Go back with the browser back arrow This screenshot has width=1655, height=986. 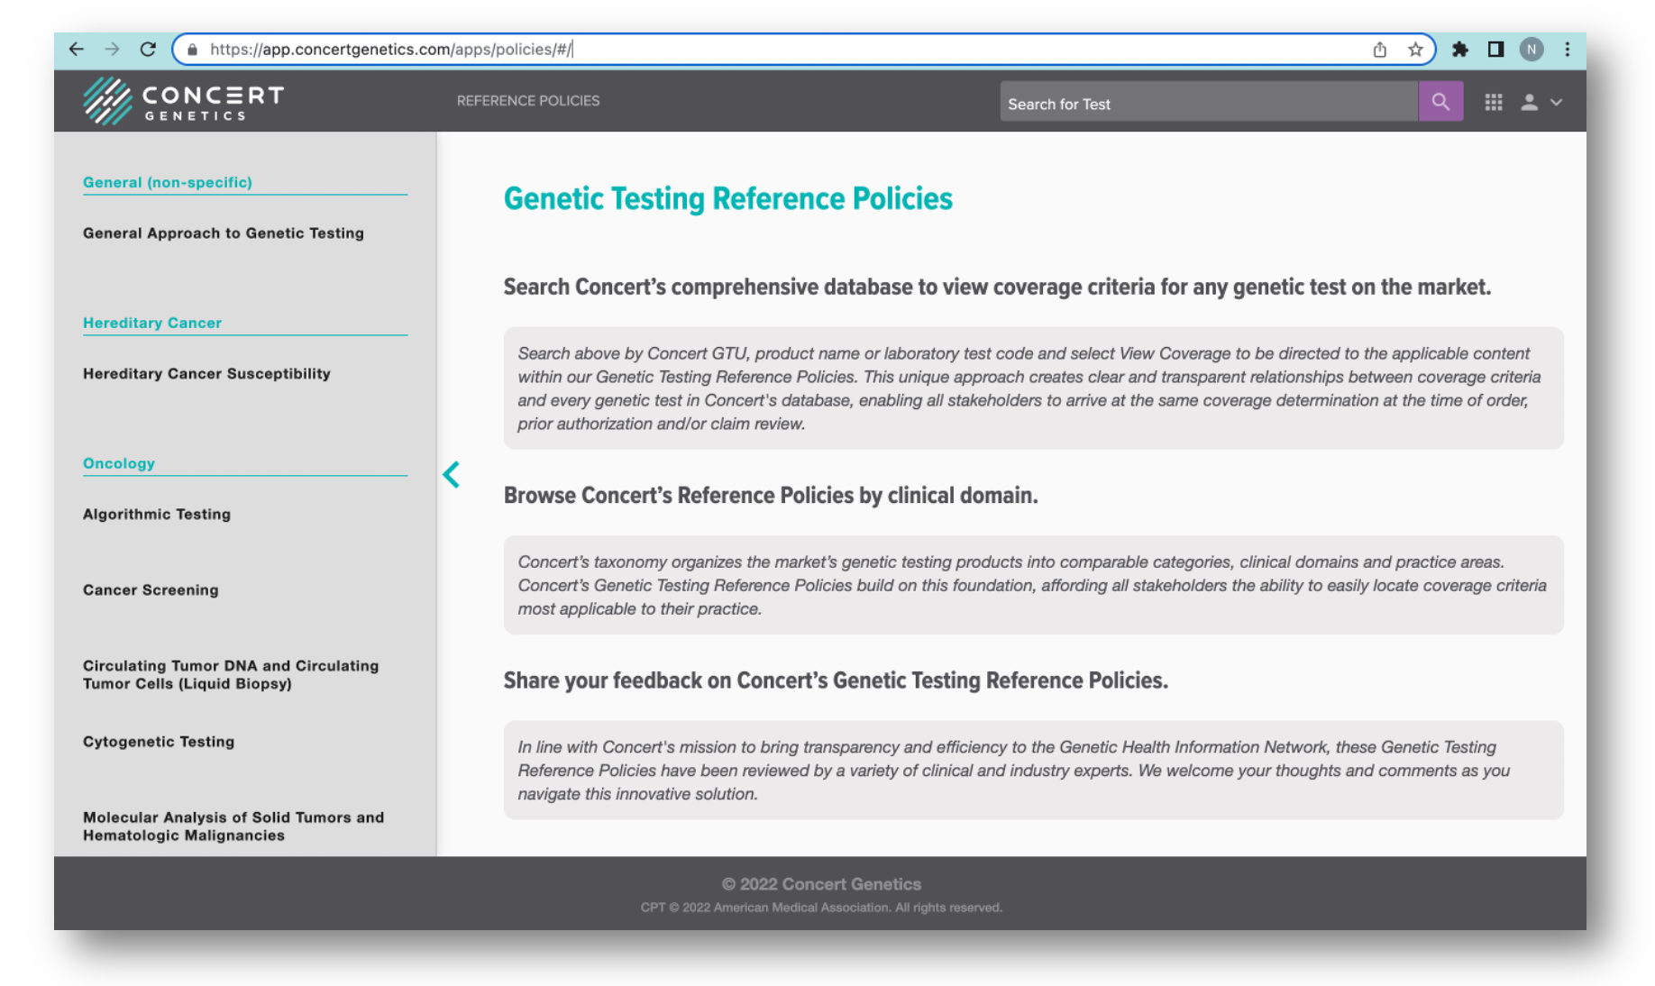click(x=77, y=50)
